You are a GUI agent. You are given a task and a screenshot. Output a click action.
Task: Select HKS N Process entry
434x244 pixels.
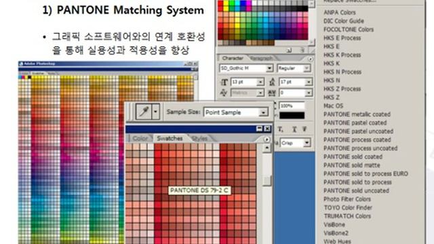pos(342,72)
